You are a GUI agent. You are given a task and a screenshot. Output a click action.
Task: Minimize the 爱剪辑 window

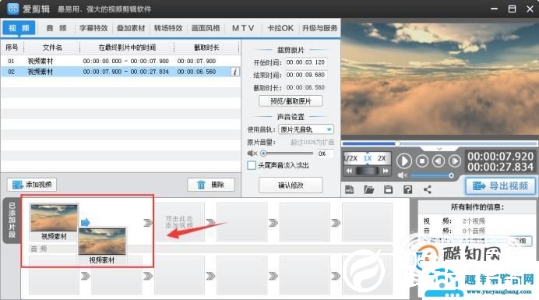(x=495, y=9)
